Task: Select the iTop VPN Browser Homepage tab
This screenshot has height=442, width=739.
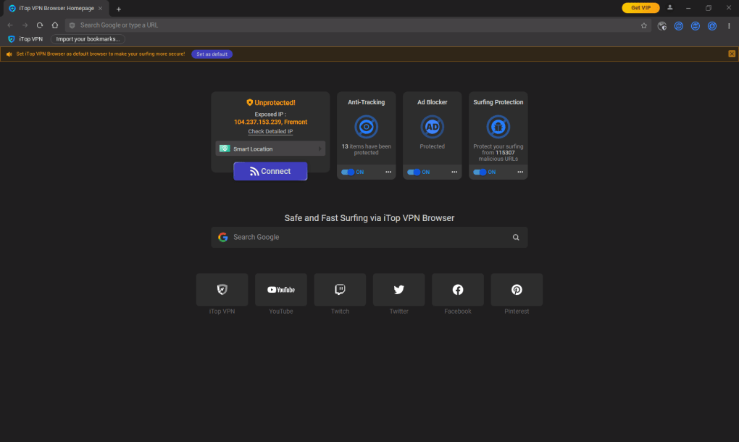Action: (56, 9)
